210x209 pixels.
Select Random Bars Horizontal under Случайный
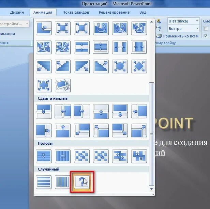click(x=44, y=182)
